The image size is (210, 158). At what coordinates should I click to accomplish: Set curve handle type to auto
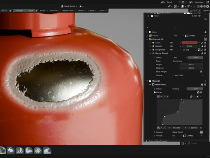pos(158,128)
